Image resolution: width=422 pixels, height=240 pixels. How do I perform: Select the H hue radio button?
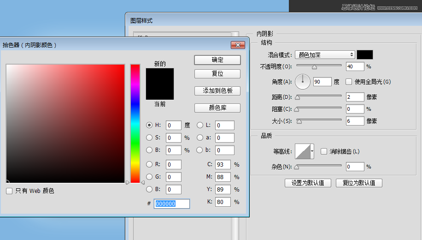[149, 125]
